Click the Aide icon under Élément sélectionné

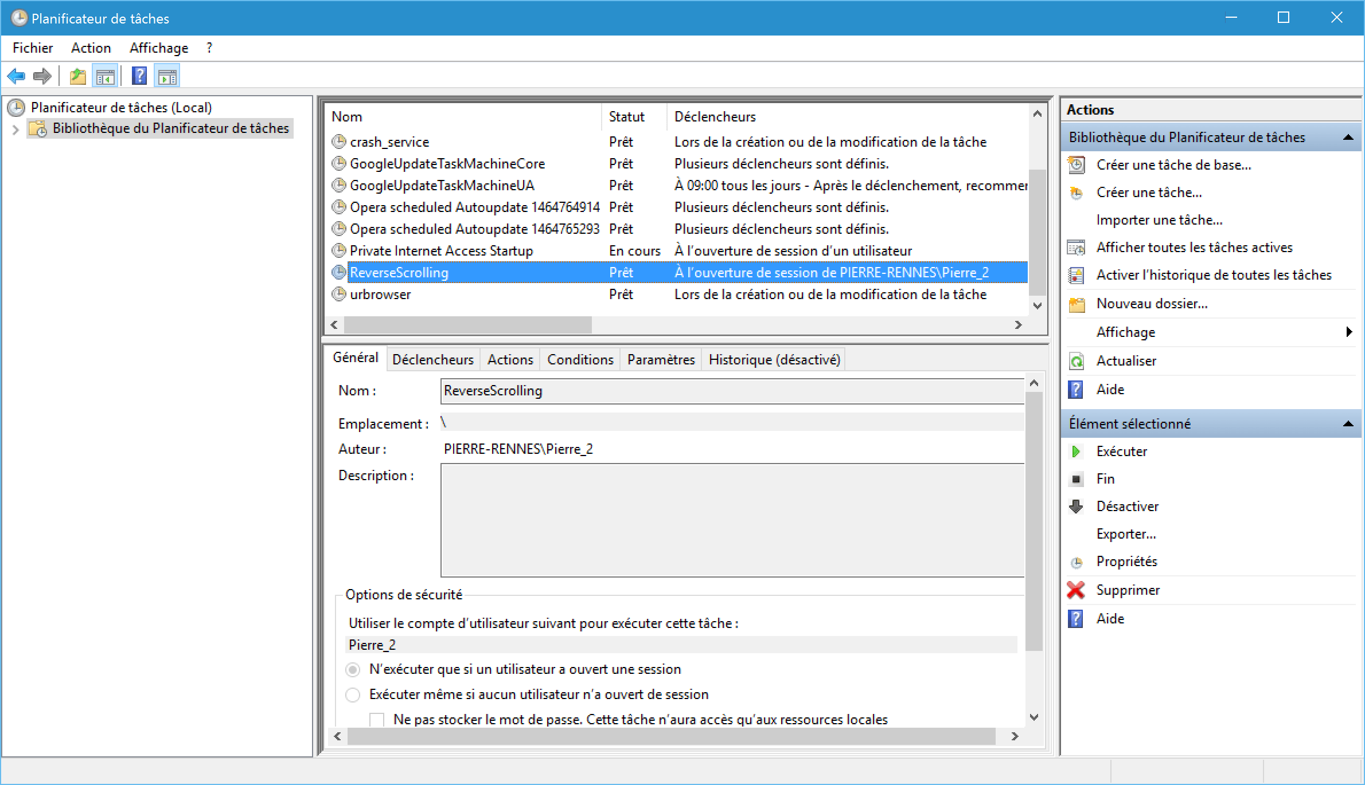click(x=1076, y=619)
